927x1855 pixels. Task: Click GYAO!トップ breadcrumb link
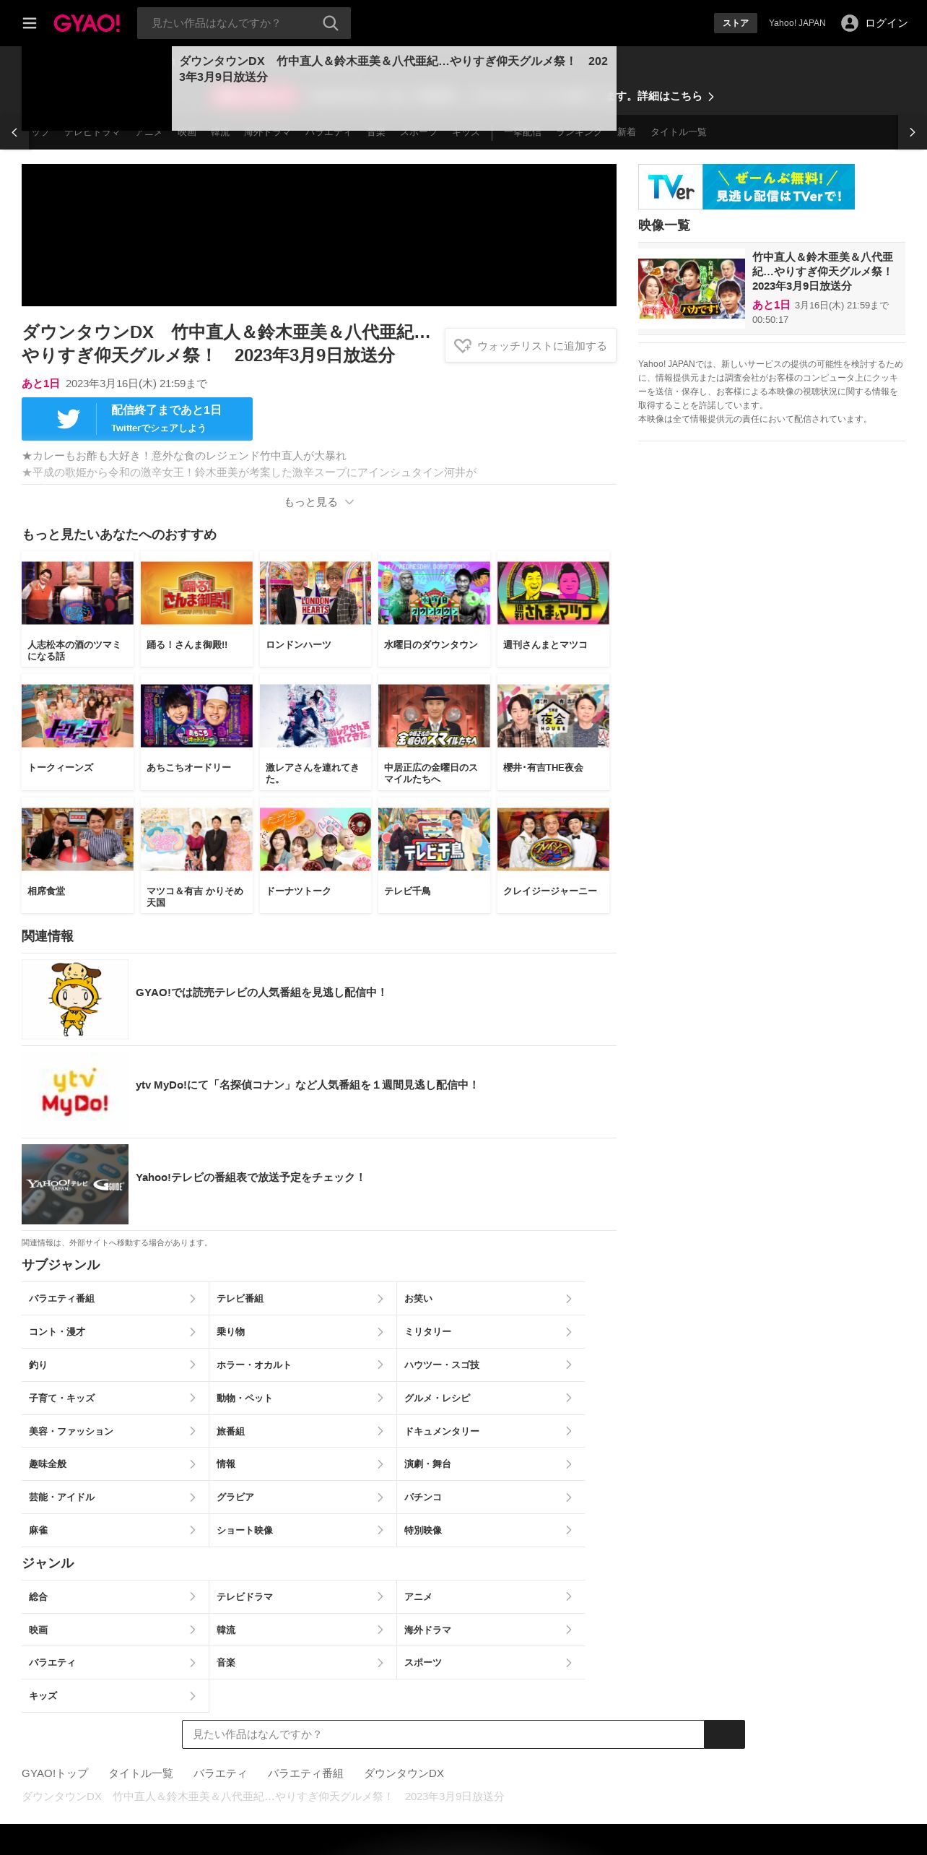click(55, 1773)
